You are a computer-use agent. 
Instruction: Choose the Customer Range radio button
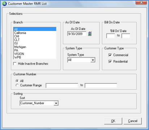17,85
